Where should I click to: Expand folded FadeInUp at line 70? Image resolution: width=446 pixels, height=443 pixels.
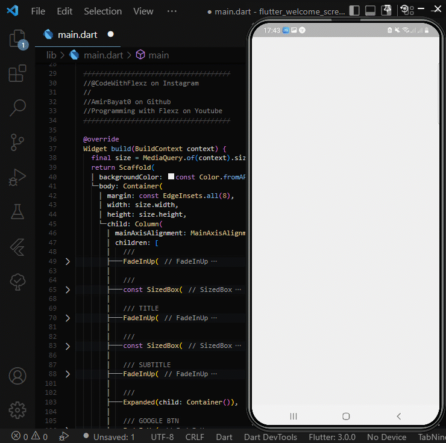coord(68,318)
